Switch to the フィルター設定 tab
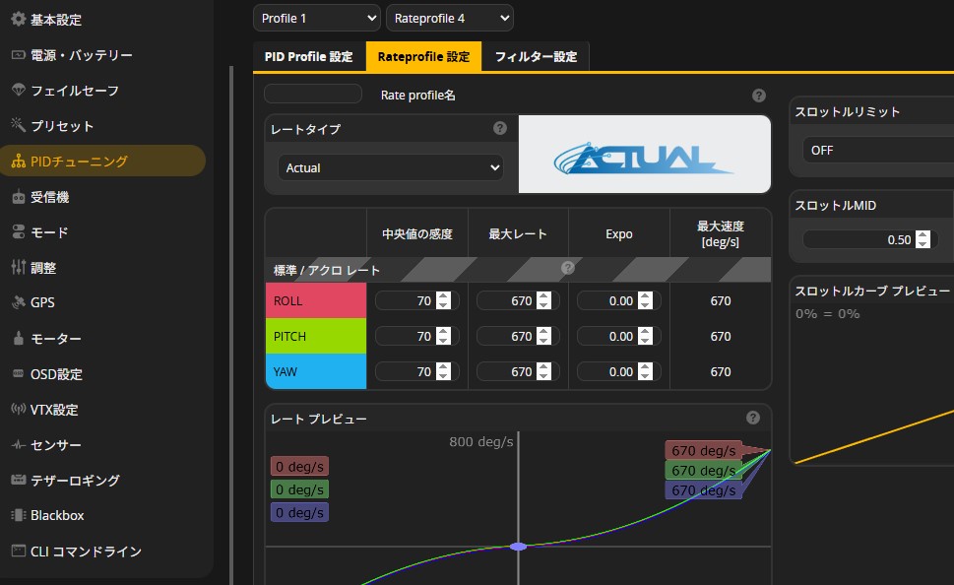Image resolution: width=954 pixels, height=585 pixels. pyautogui.click(x=536, y=56)
